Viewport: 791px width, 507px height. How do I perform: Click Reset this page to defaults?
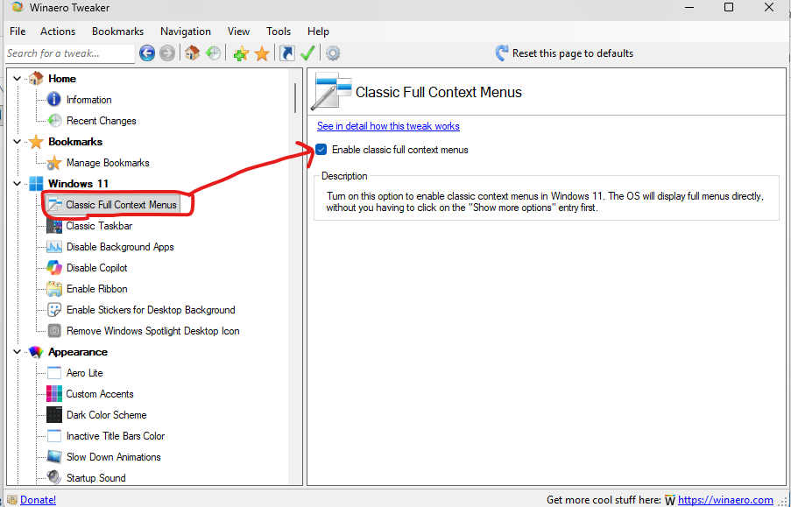(x=564, y=53)
